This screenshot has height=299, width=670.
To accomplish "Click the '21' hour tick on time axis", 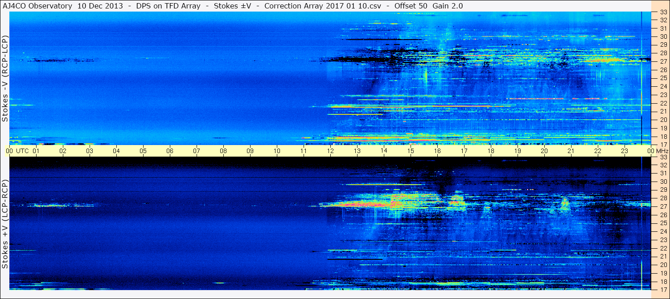I will tap(571, 151).
